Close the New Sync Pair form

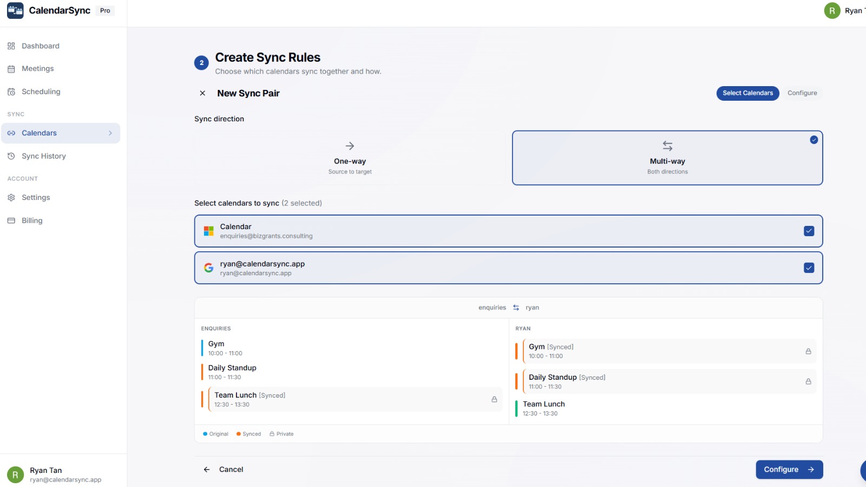[202, 93]
